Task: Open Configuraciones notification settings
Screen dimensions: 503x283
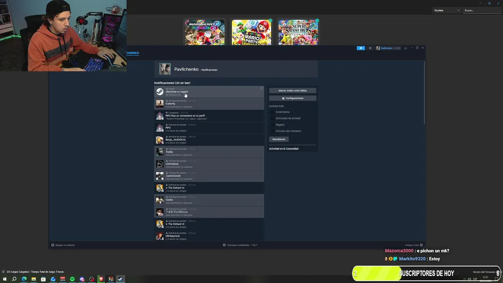Action: 292,98
